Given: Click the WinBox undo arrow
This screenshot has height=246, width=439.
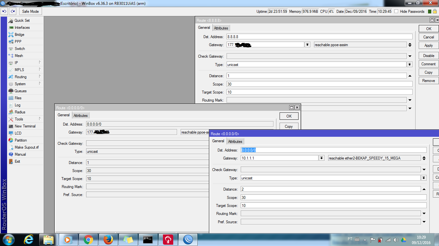Looking at the screenshot, I should tap(4, 12).
